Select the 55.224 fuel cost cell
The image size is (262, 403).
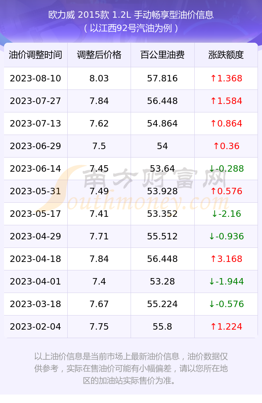[162, 304]
